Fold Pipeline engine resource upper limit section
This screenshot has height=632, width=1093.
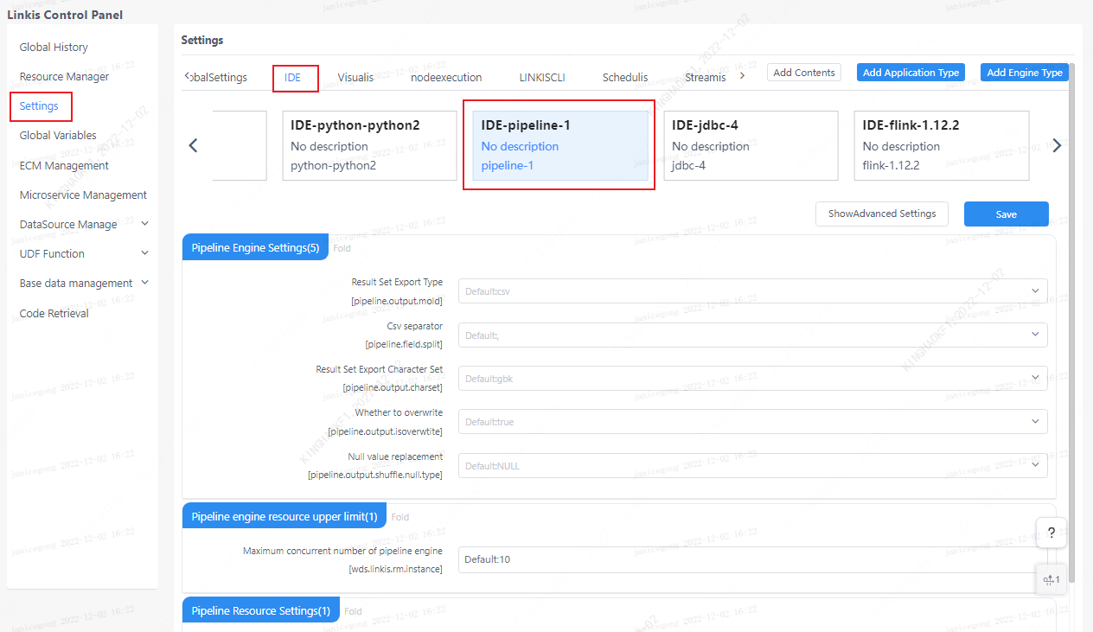coord(399,517)
